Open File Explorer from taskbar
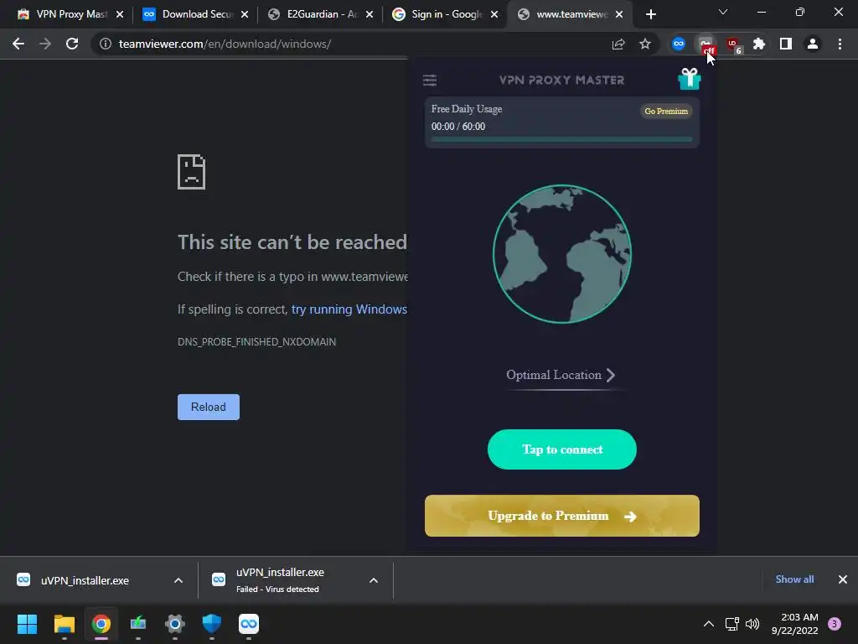The image size is (858, 644). click(x=64, y=624)
